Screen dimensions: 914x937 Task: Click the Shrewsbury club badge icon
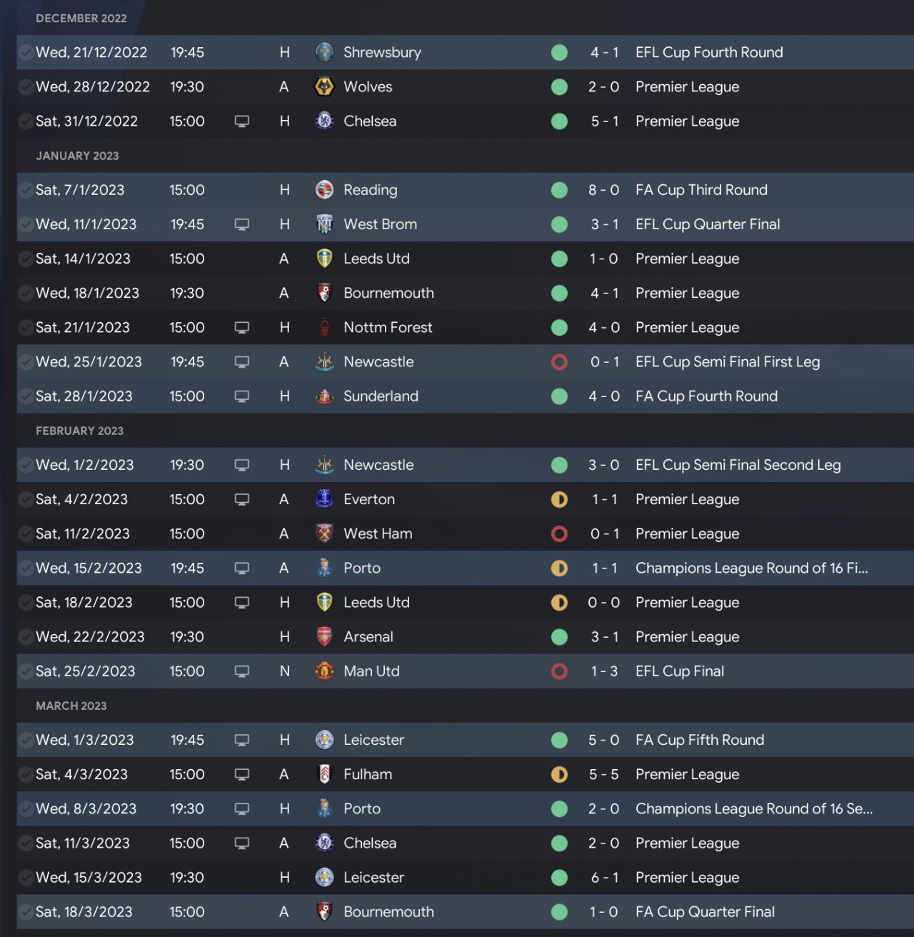[324, 52]
